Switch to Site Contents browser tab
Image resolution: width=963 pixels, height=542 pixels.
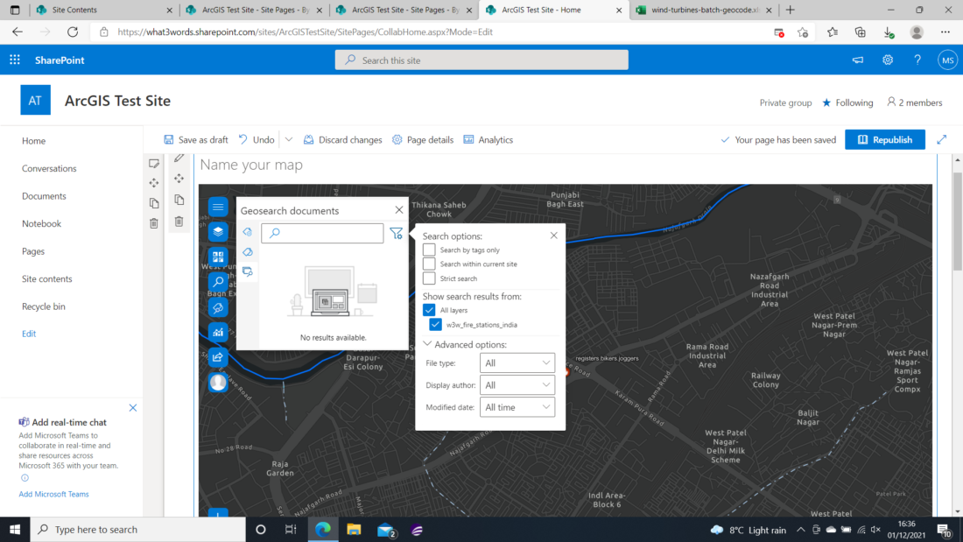(x=103, y=10)
